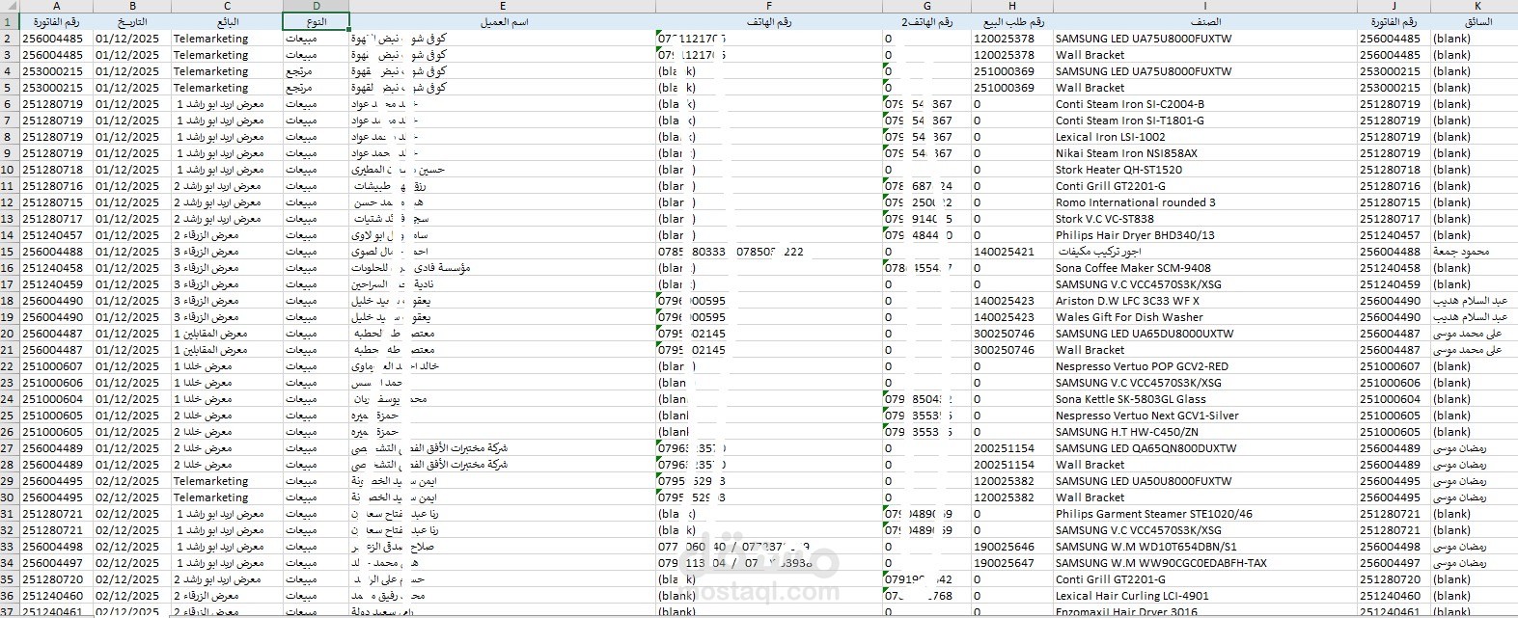
Task: Click cell اجور تركيب مكيفات
Action: (x=1205, y=252)
